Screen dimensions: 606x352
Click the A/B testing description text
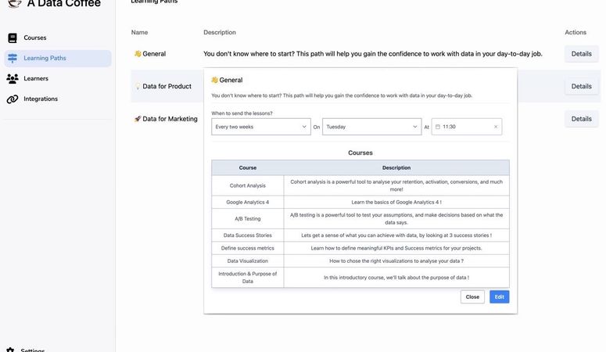(x=396, y=218)
